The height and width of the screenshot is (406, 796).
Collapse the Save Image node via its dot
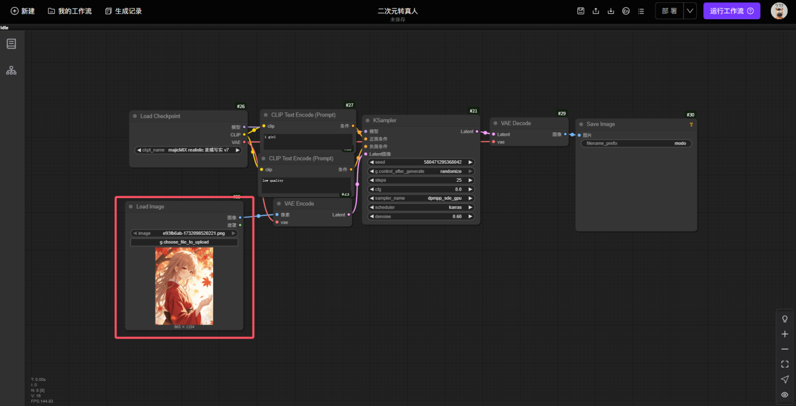point(581,124)
